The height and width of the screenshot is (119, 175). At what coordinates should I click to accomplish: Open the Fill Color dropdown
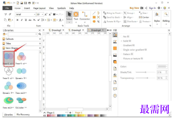pyautogui.click(x=162, y=66)
